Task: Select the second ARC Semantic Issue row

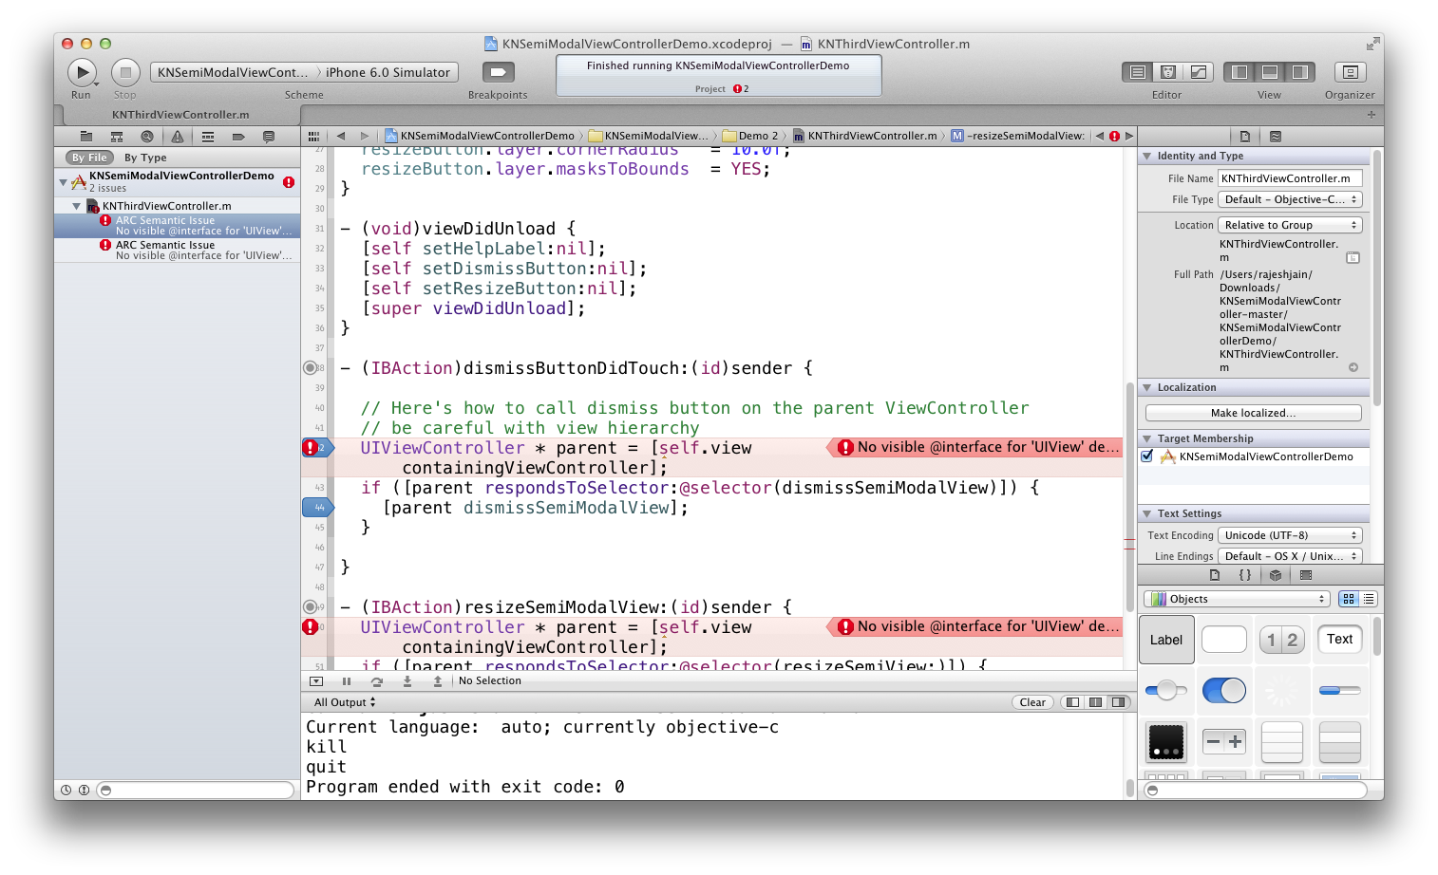Action: pyautogui.click(x=178, y=250)
